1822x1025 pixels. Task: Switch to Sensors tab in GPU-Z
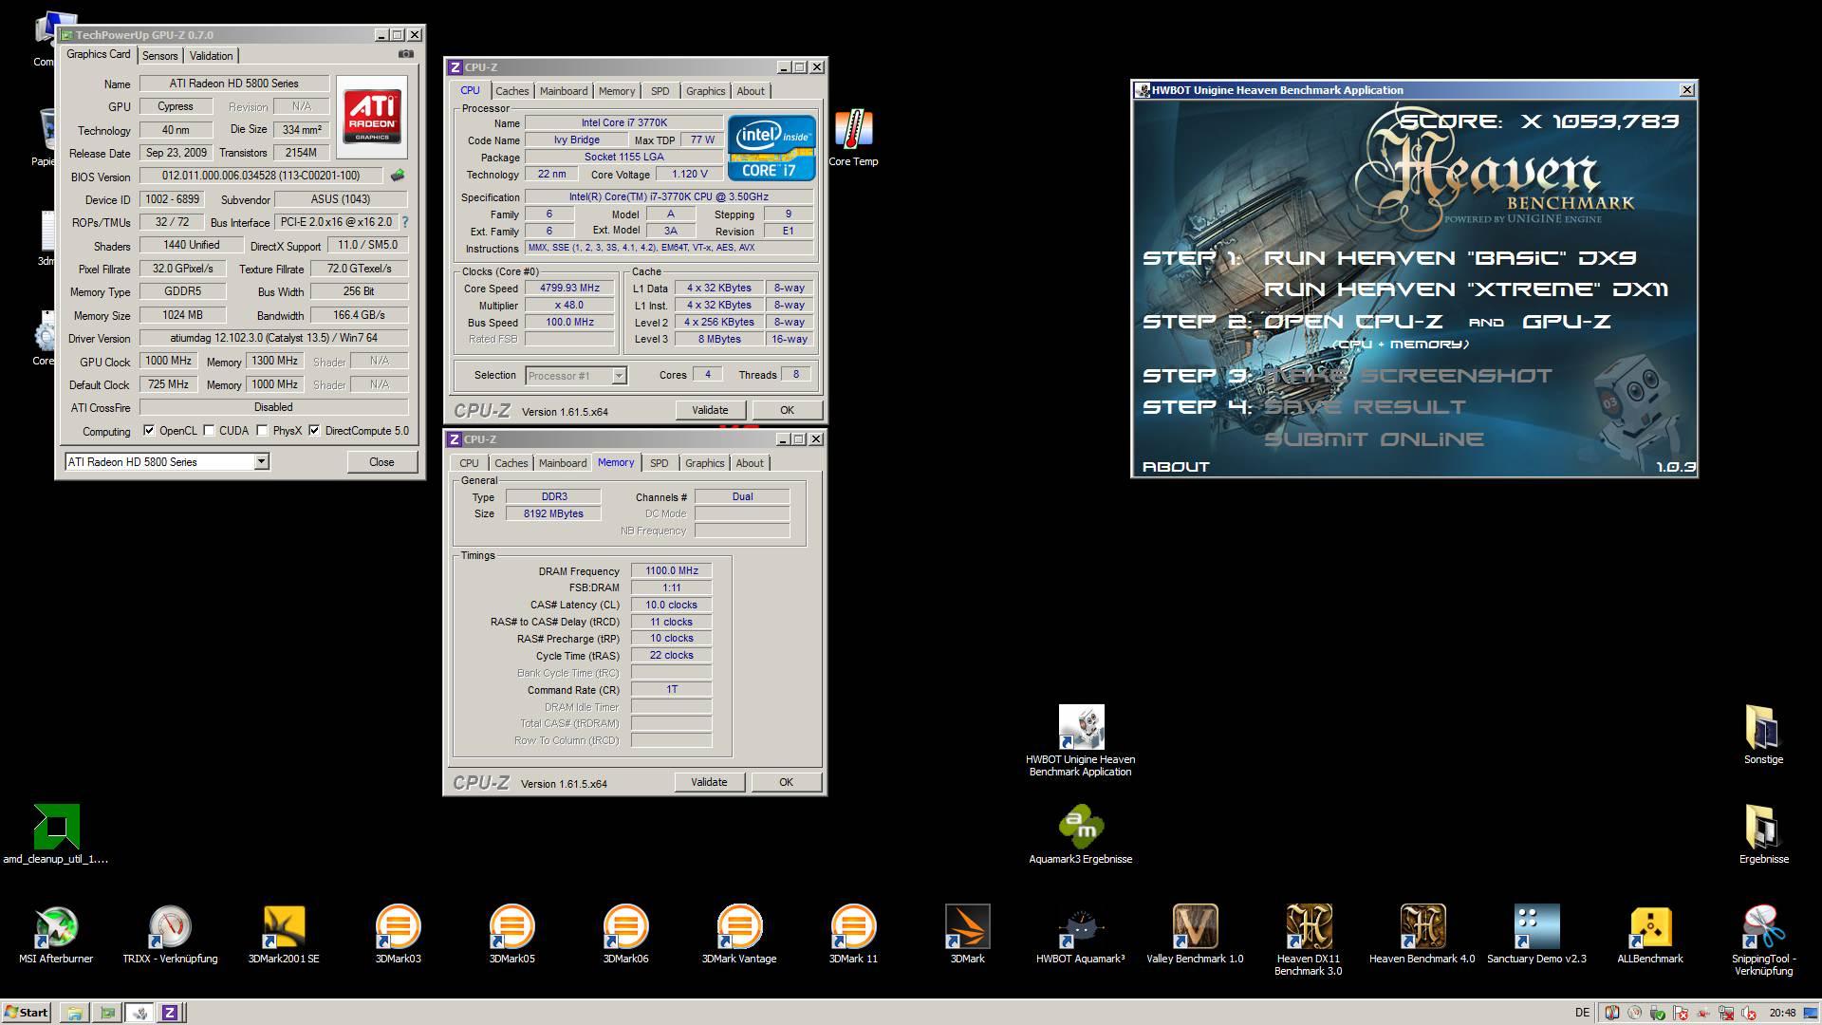pyautogui.click(x=159, y=56)
